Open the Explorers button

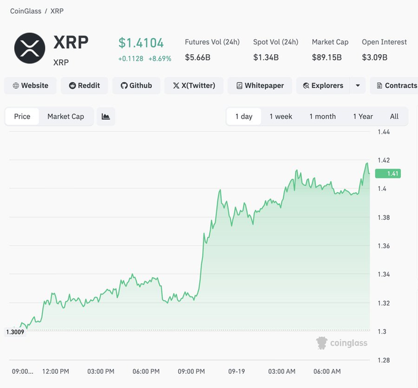(x=323, y=86)
